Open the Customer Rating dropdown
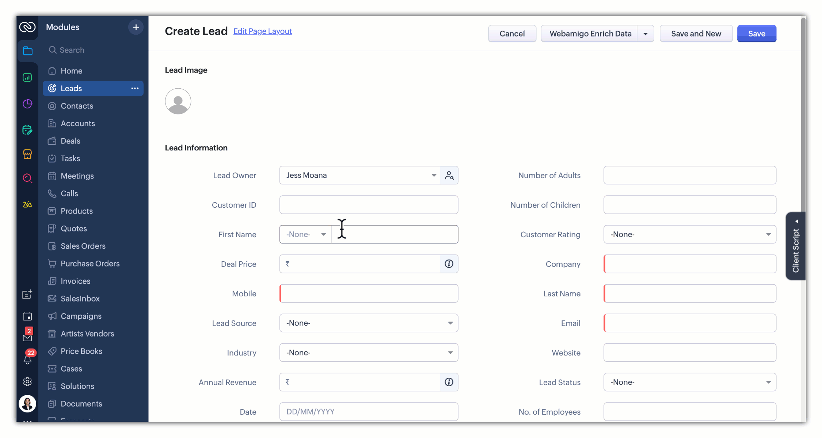The height and width of the screenshot is (438, 822). (689, 234)
